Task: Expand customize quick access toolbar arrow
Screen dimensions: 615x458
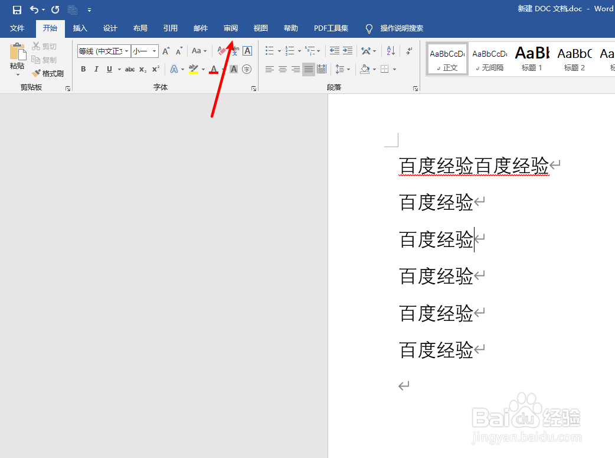Action: [90, 10]
